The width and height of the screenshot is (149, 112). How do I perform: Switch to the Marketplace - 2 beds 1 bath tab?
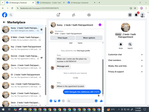point(50,3)
